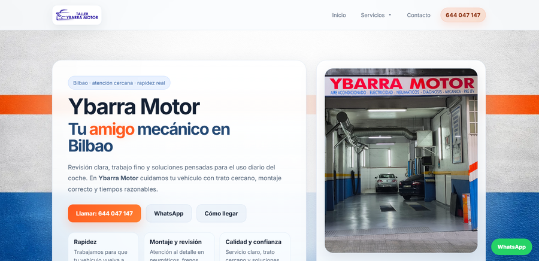
Task: Click the Ybarra Motor garage photo
Action: (401, 160)
